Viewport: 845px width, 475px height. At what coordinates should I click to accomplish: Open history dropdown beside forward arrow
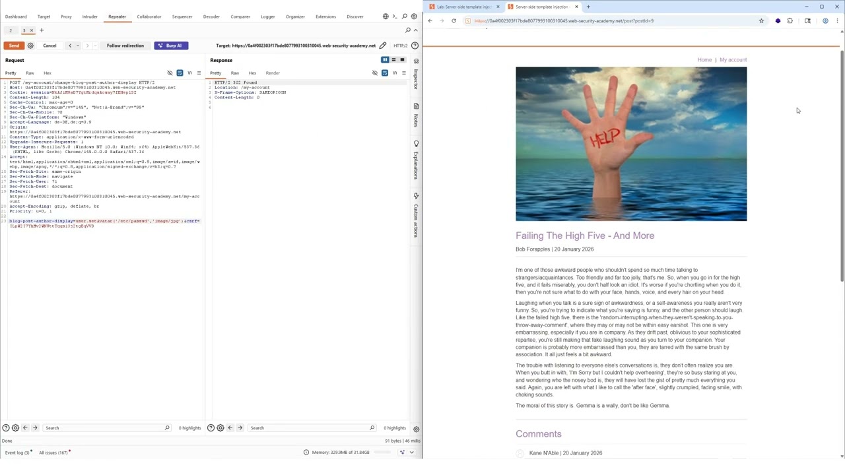[x=94, y=46]
